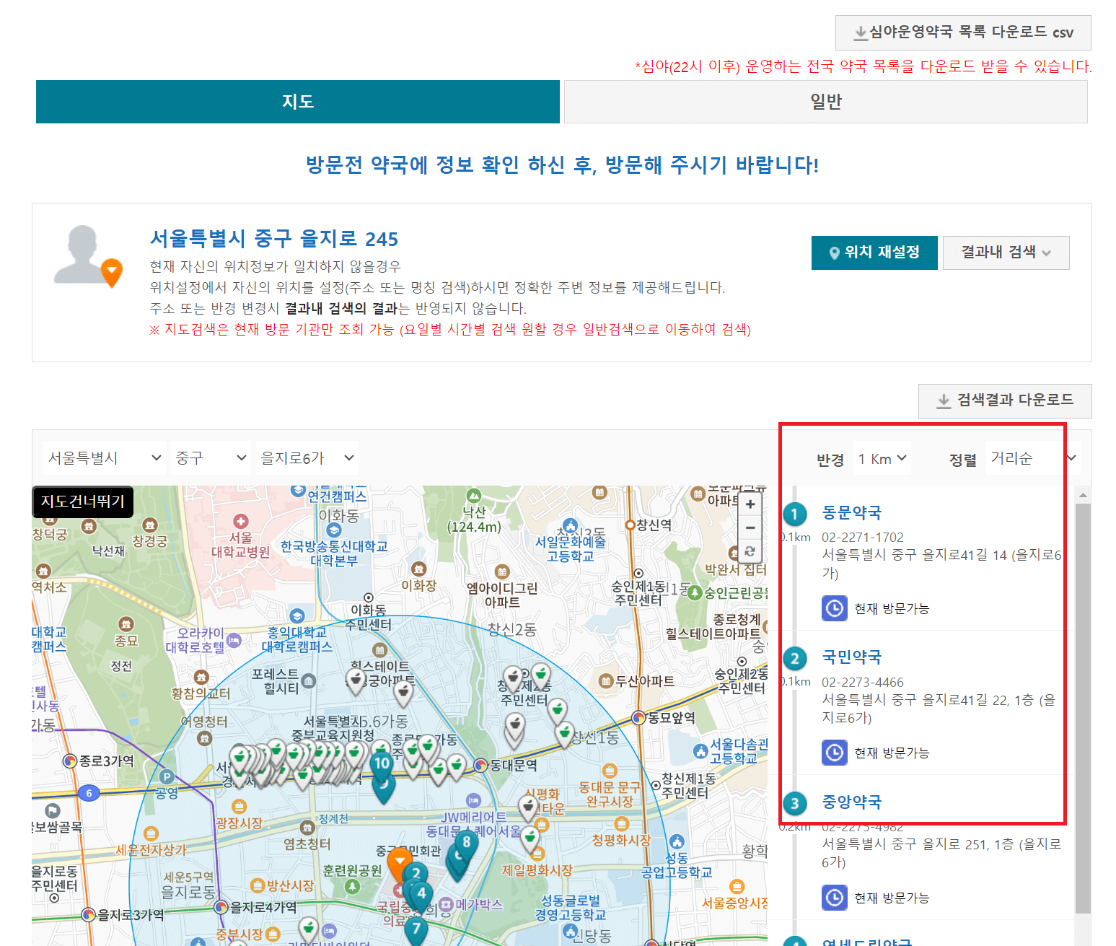
Task: Open the 반경 1 Km radius dropdown
Action: tap(882, 458)
